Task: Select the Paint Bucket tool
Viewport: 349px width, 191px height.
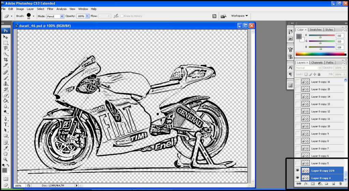Action: 5,101
